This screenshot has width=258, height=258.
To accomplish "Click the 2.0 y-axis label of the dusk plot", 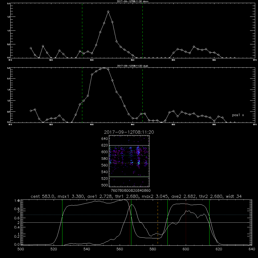I will click(9, 78).
